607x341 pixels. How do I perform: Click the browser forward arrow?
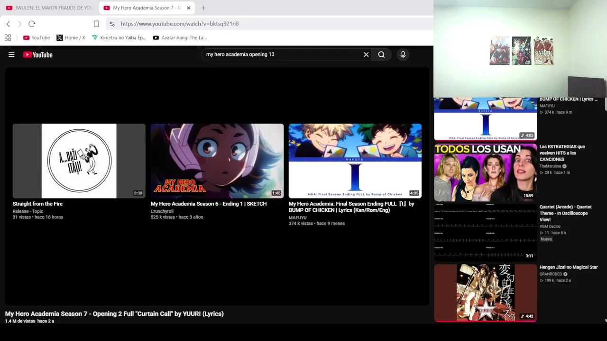19,24
